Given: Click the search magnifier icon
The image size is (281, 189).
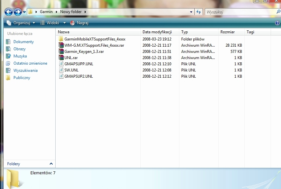Looking at the screenshot, I should tap(278, 12).
